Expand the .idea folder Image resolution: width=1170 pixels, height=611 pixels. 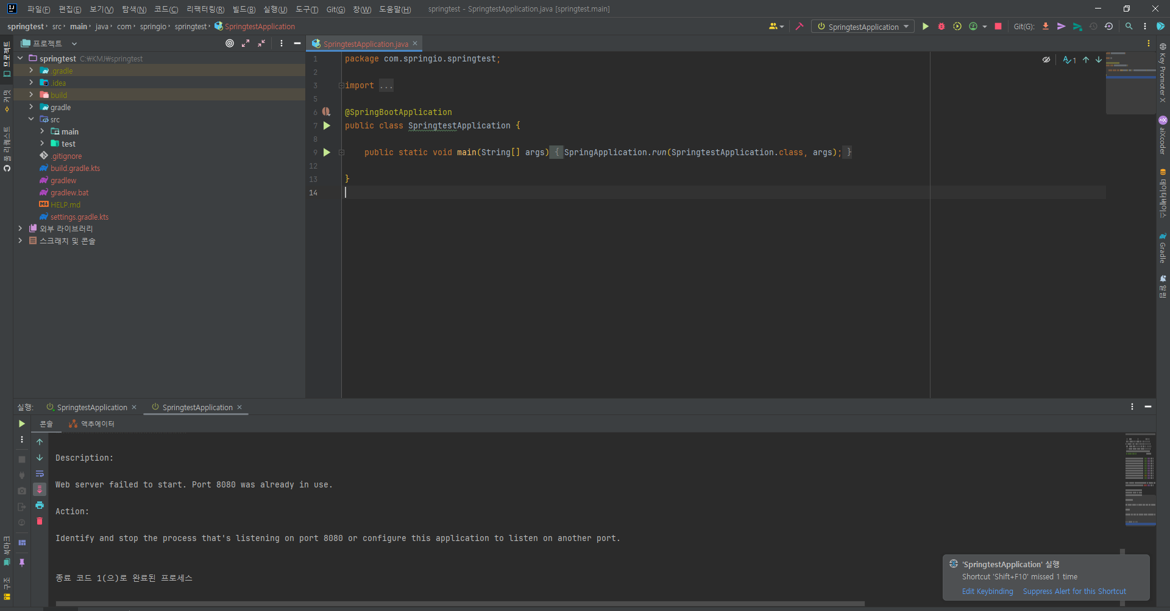click(x=31, y=83)
